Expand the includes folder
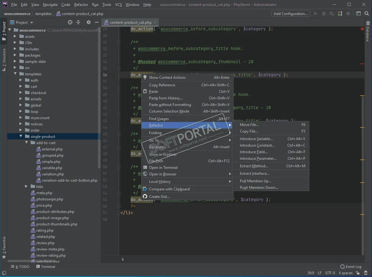This screenshot has height=277, width=372. pyautogui.click(x=15, y=49)
